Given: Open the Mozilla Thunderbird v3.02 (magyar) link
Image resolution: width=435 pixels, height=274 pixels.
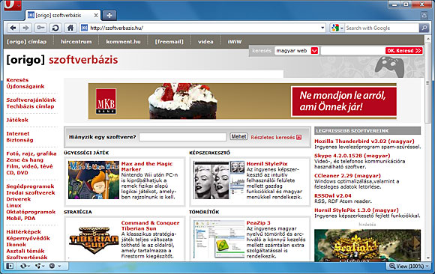Looking at the screenshot, I should 364,141.
